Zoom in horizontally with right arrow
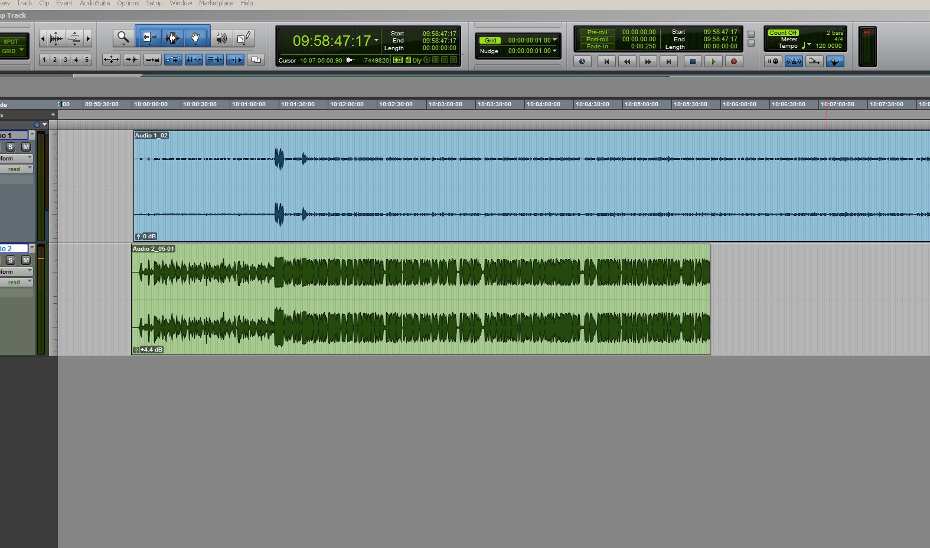Screen dimensions: 930x548 tap(88, 39)
